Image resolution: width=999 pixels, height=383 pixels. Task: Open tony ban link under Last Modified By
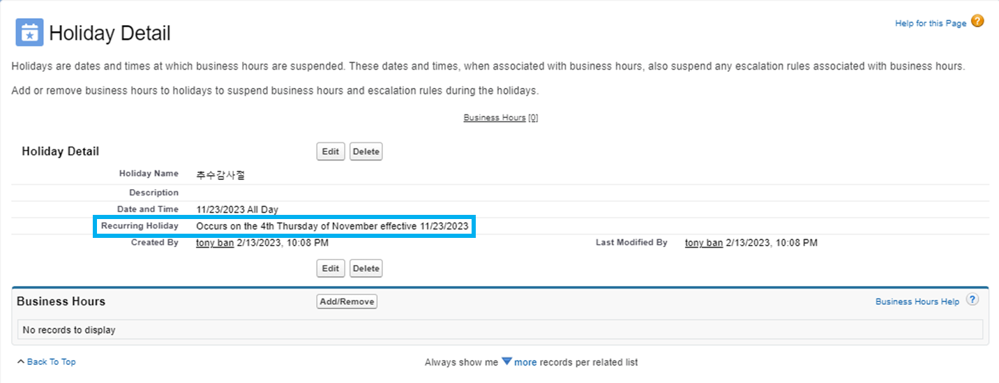704,243
